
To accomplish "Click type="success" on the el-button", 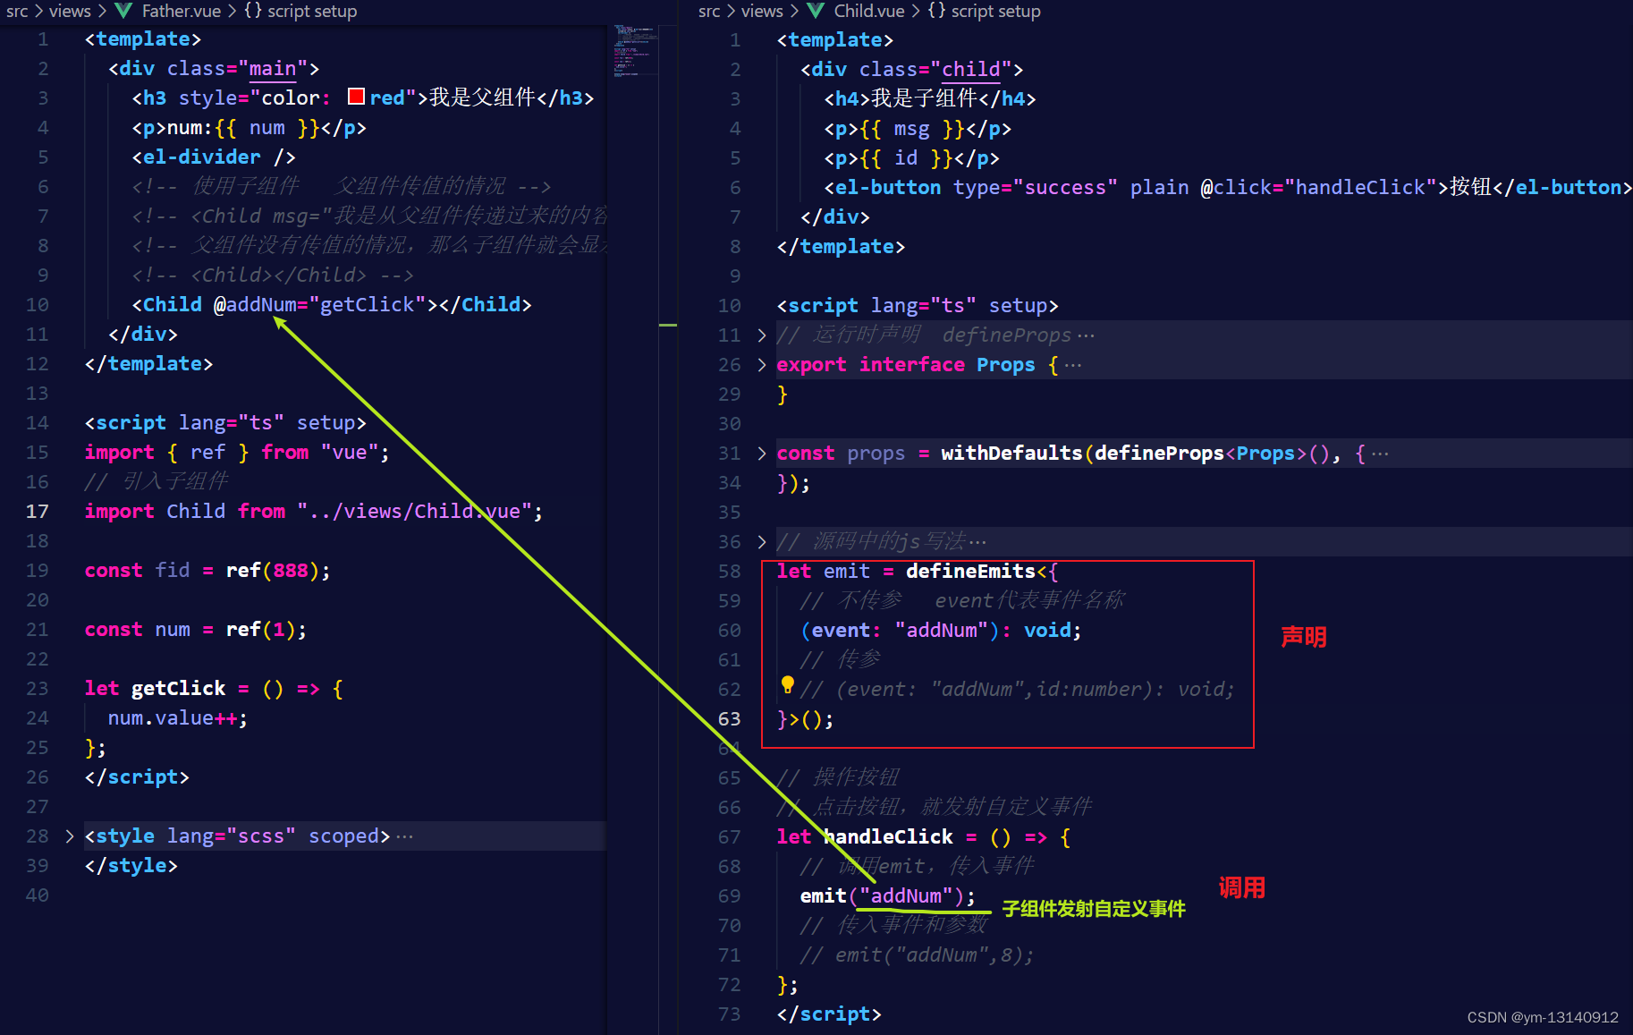I will coord(1036,188).
